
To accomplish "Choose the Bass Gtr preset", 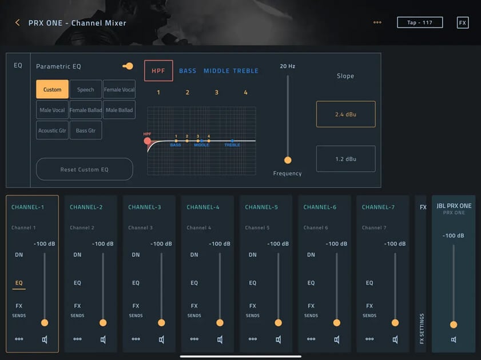I will pos(86,130).
